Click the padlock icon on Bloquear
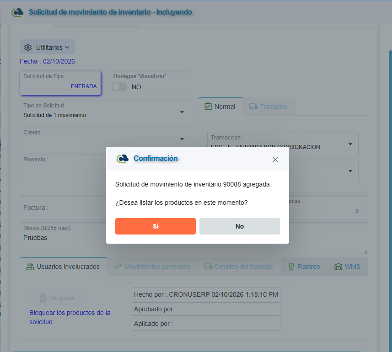This screenshot has width=392, height=352. (43, 298)
